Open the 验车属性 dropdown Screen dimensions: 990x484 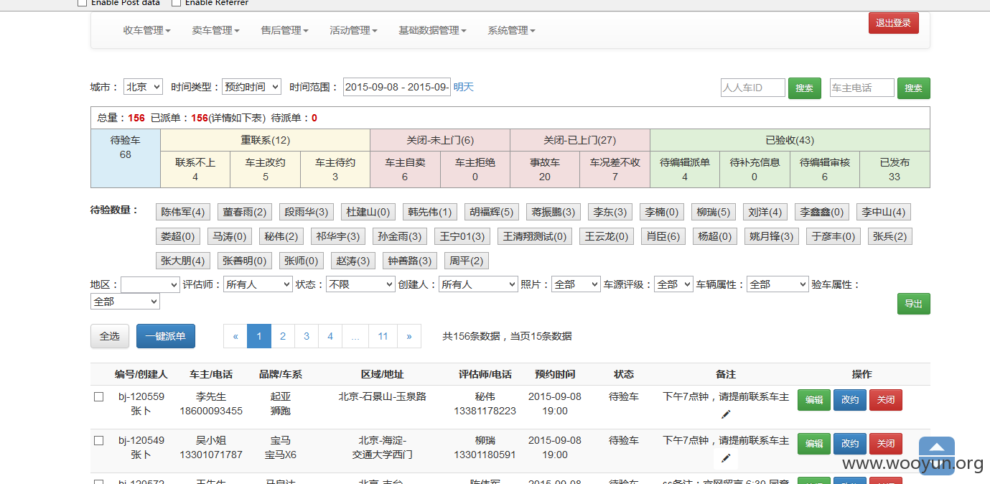coord(125,302)
